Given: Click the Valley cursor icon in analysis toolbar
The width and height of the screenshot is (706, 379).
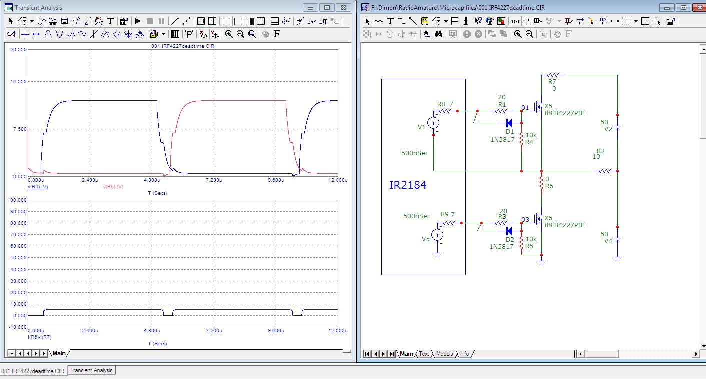Looking at the screenshot, I should pos(59,34).
